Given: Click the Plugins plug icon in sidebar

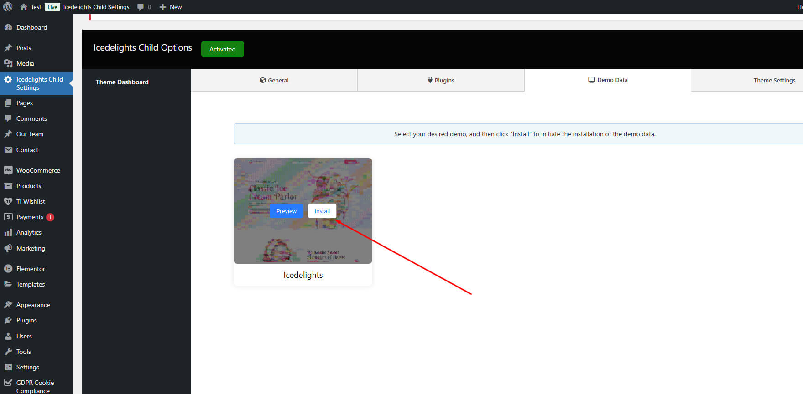Looking at the screenshot, I should pyautogui.click(x=8, y=320).
